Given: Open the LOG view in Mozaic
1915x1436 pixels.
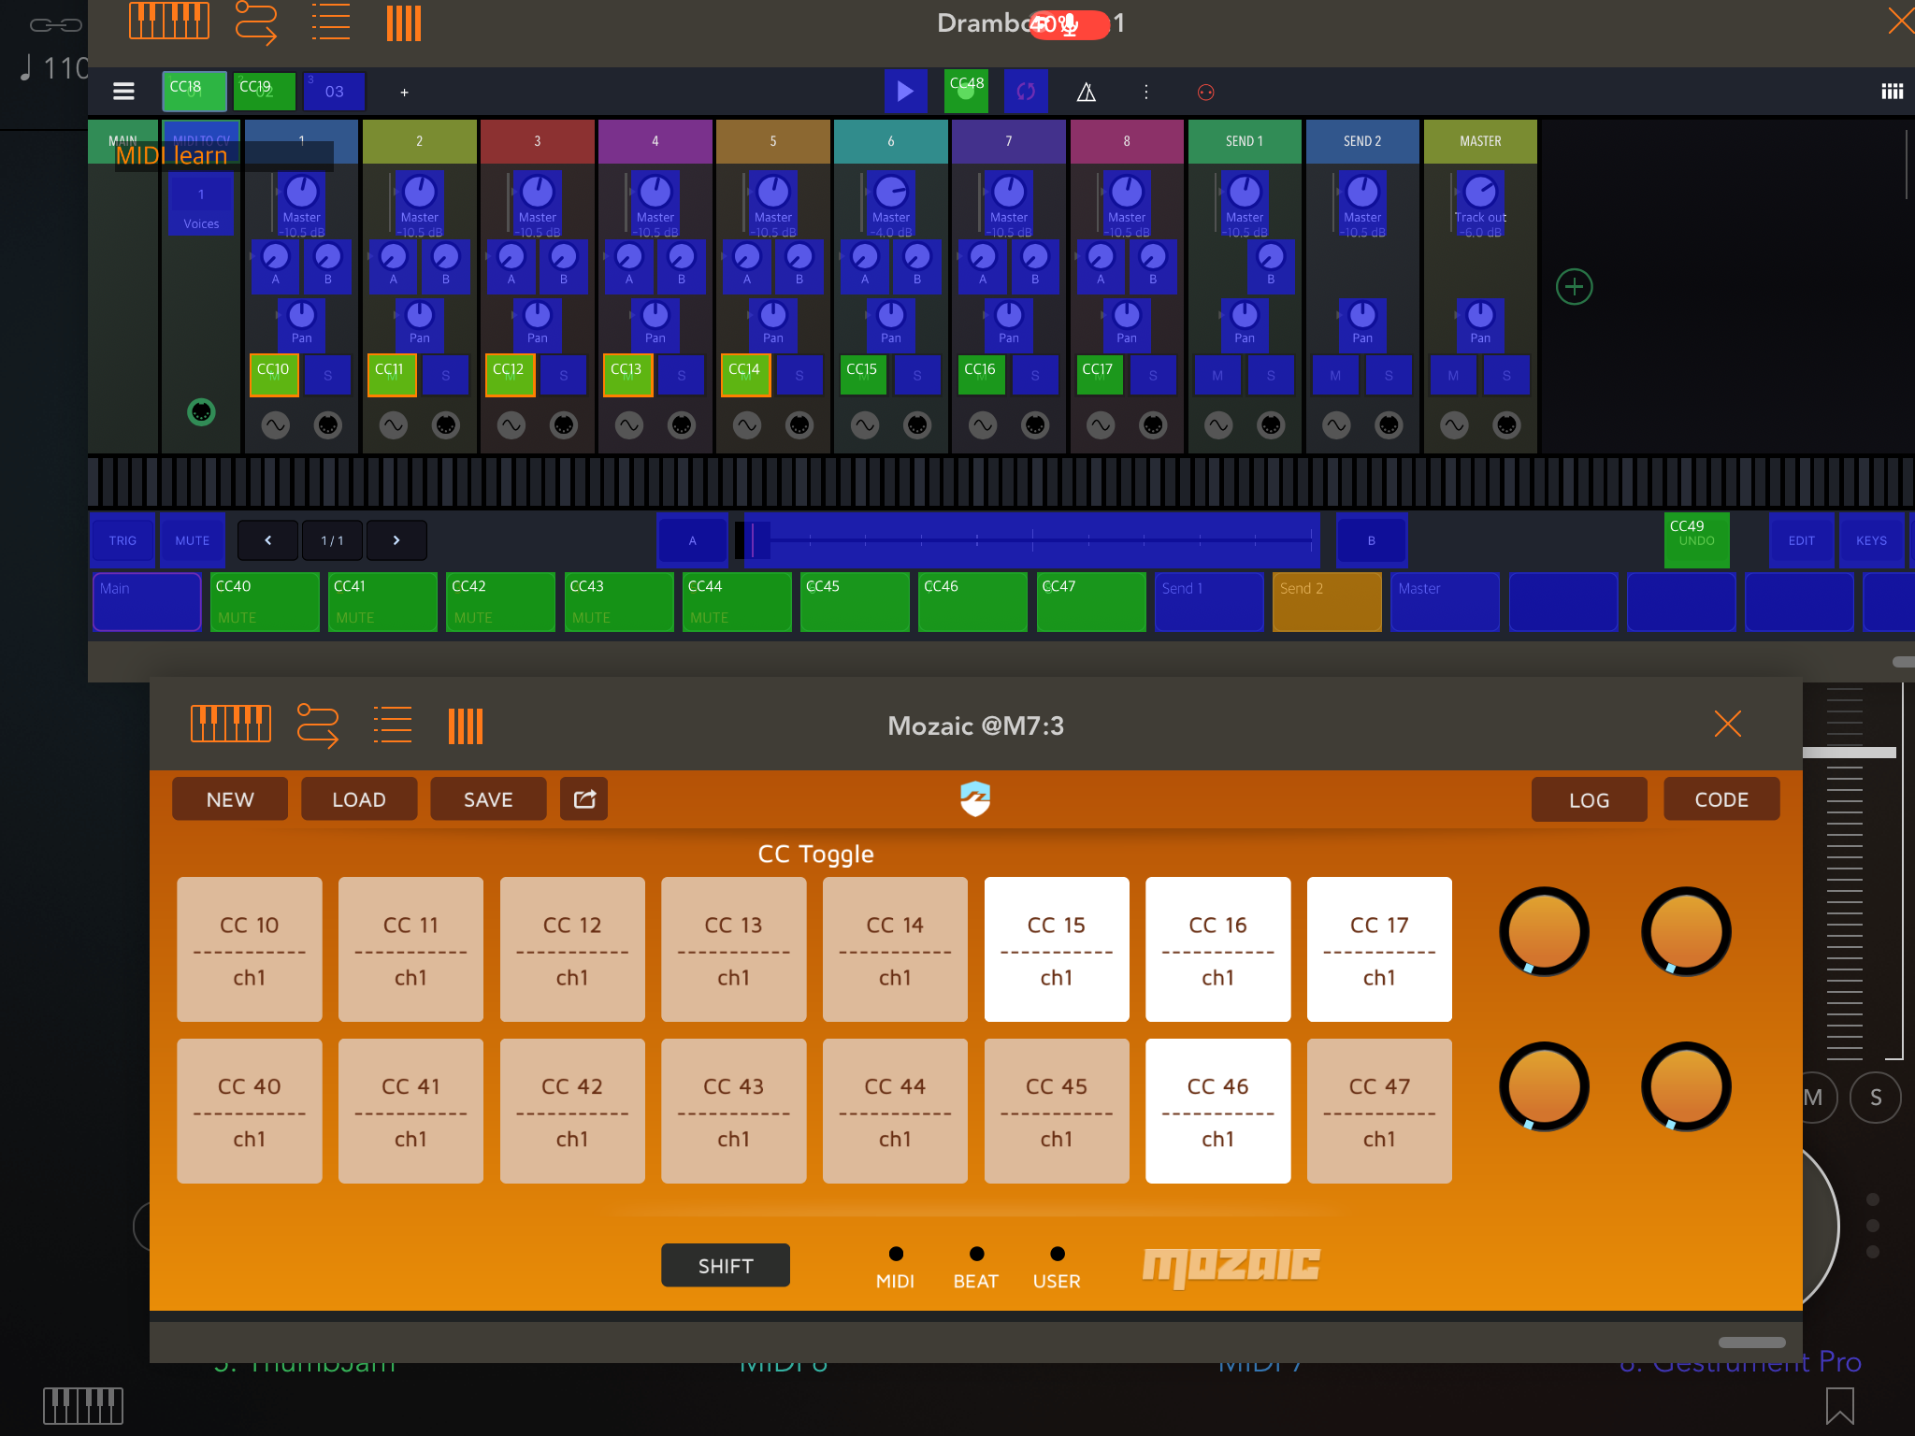Looking at the screenshot, I should coord(1590,799).
